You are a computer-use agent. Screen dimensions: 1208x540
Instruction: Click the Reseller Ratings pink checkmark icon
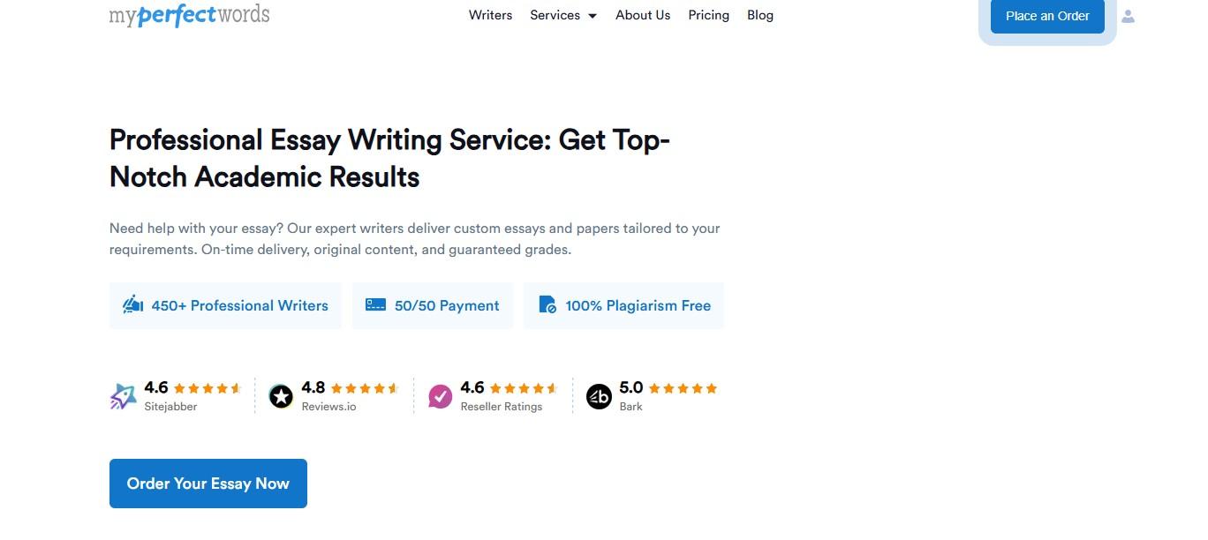click(440, 396)
